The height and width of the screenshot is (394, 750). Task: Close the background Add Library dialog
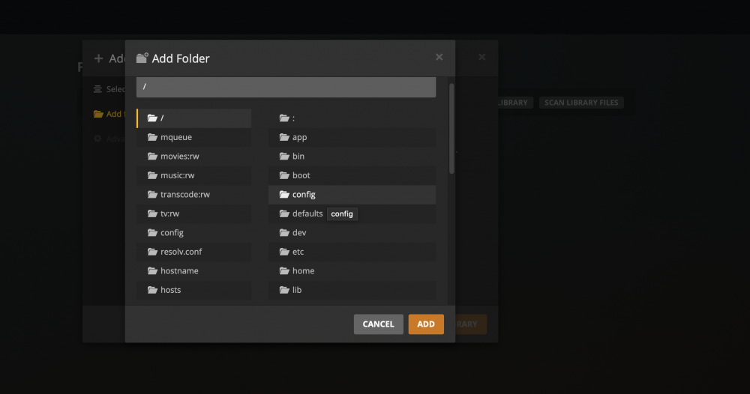click(481, 58)
